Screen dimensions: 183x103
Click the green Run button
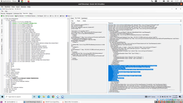click(3, 16)
